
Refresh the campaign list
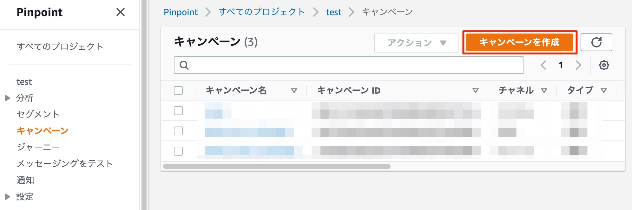tap(596, 42)
